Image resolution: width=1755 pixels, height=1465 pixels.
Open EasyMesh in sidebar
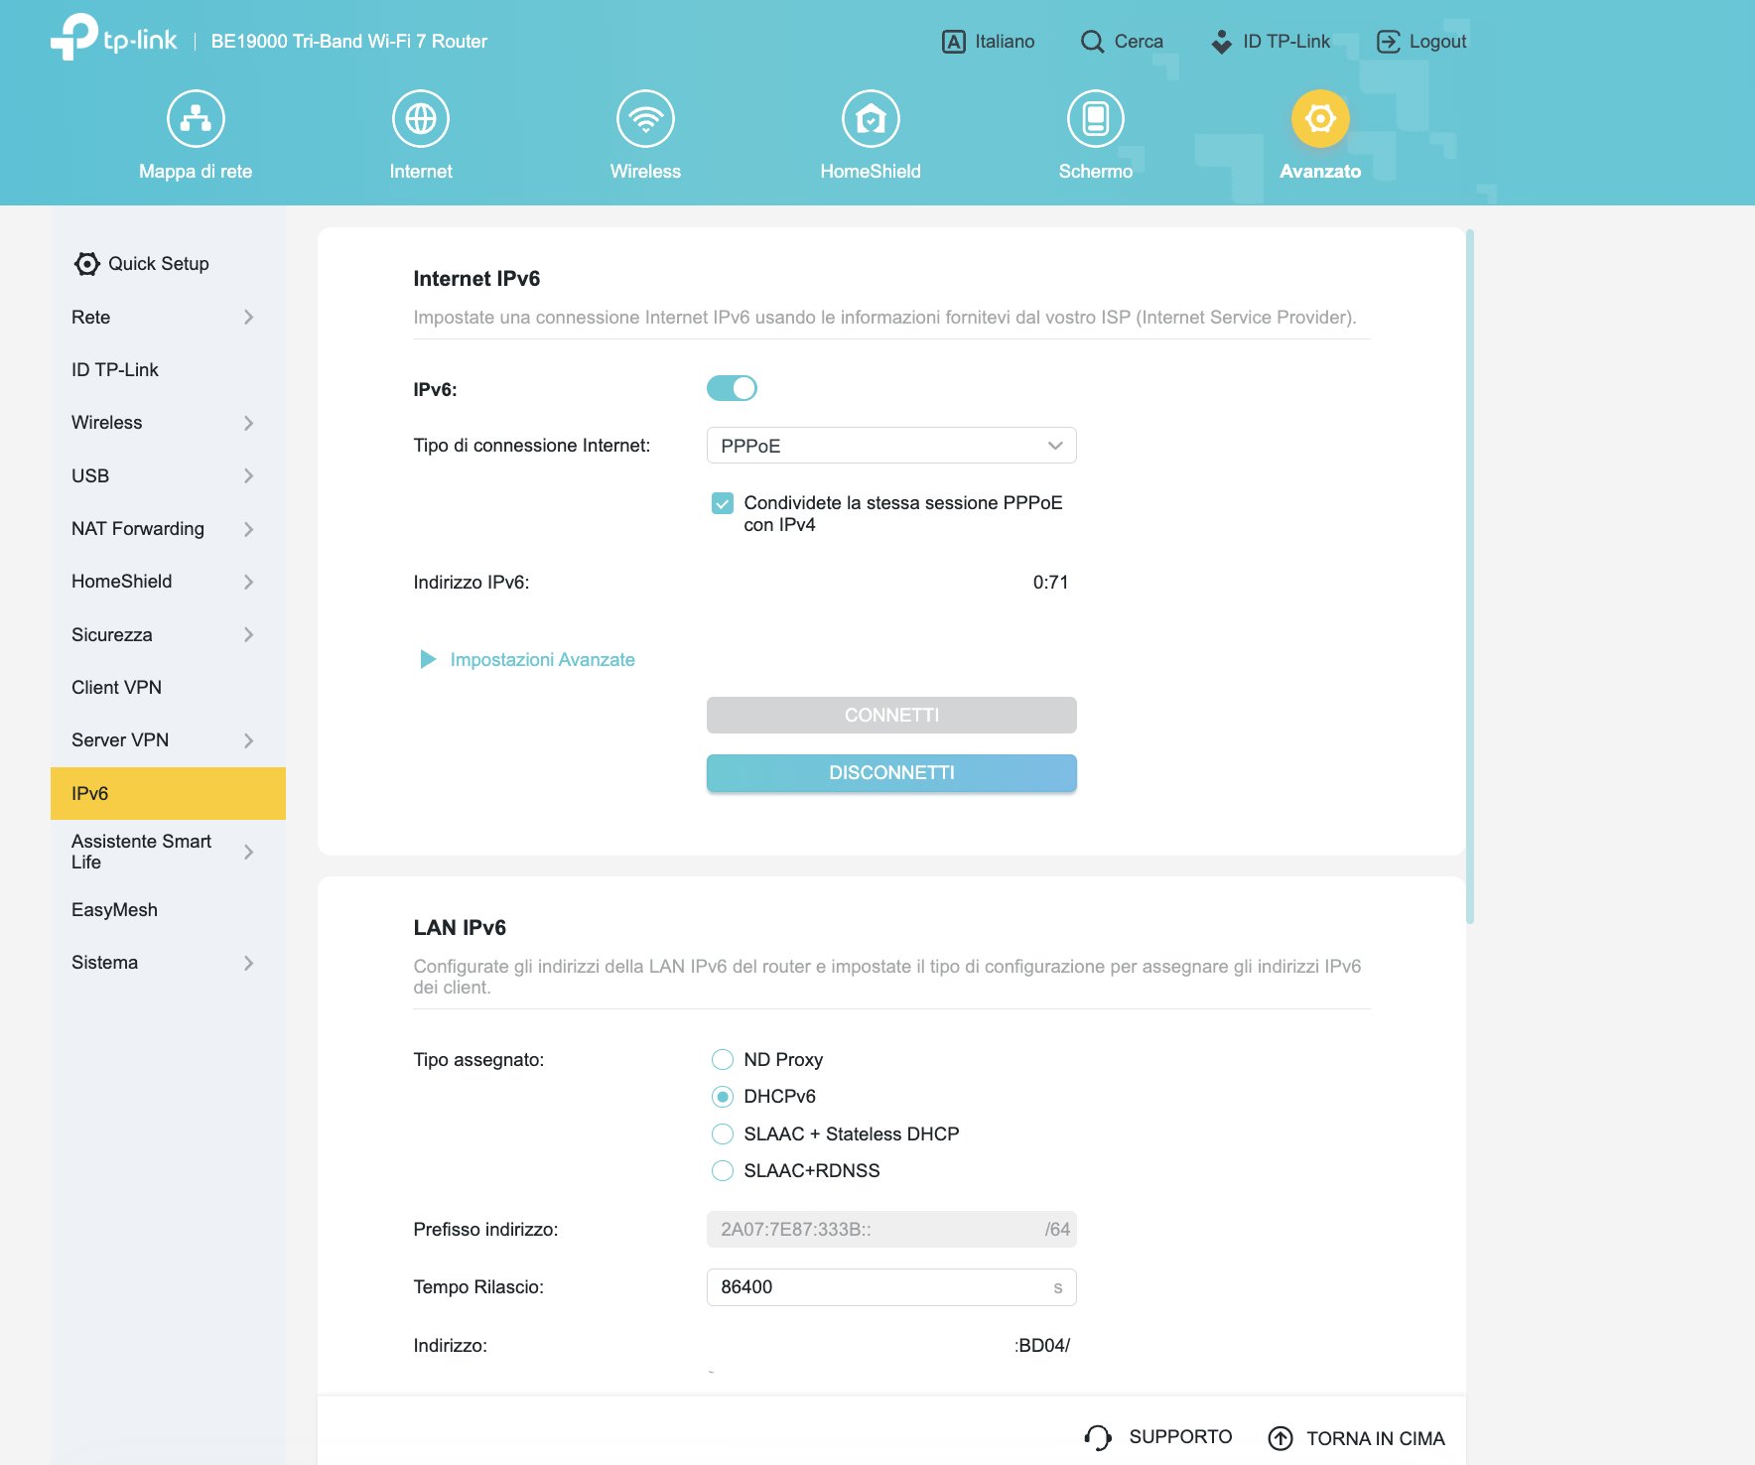(x=114, y=909)
